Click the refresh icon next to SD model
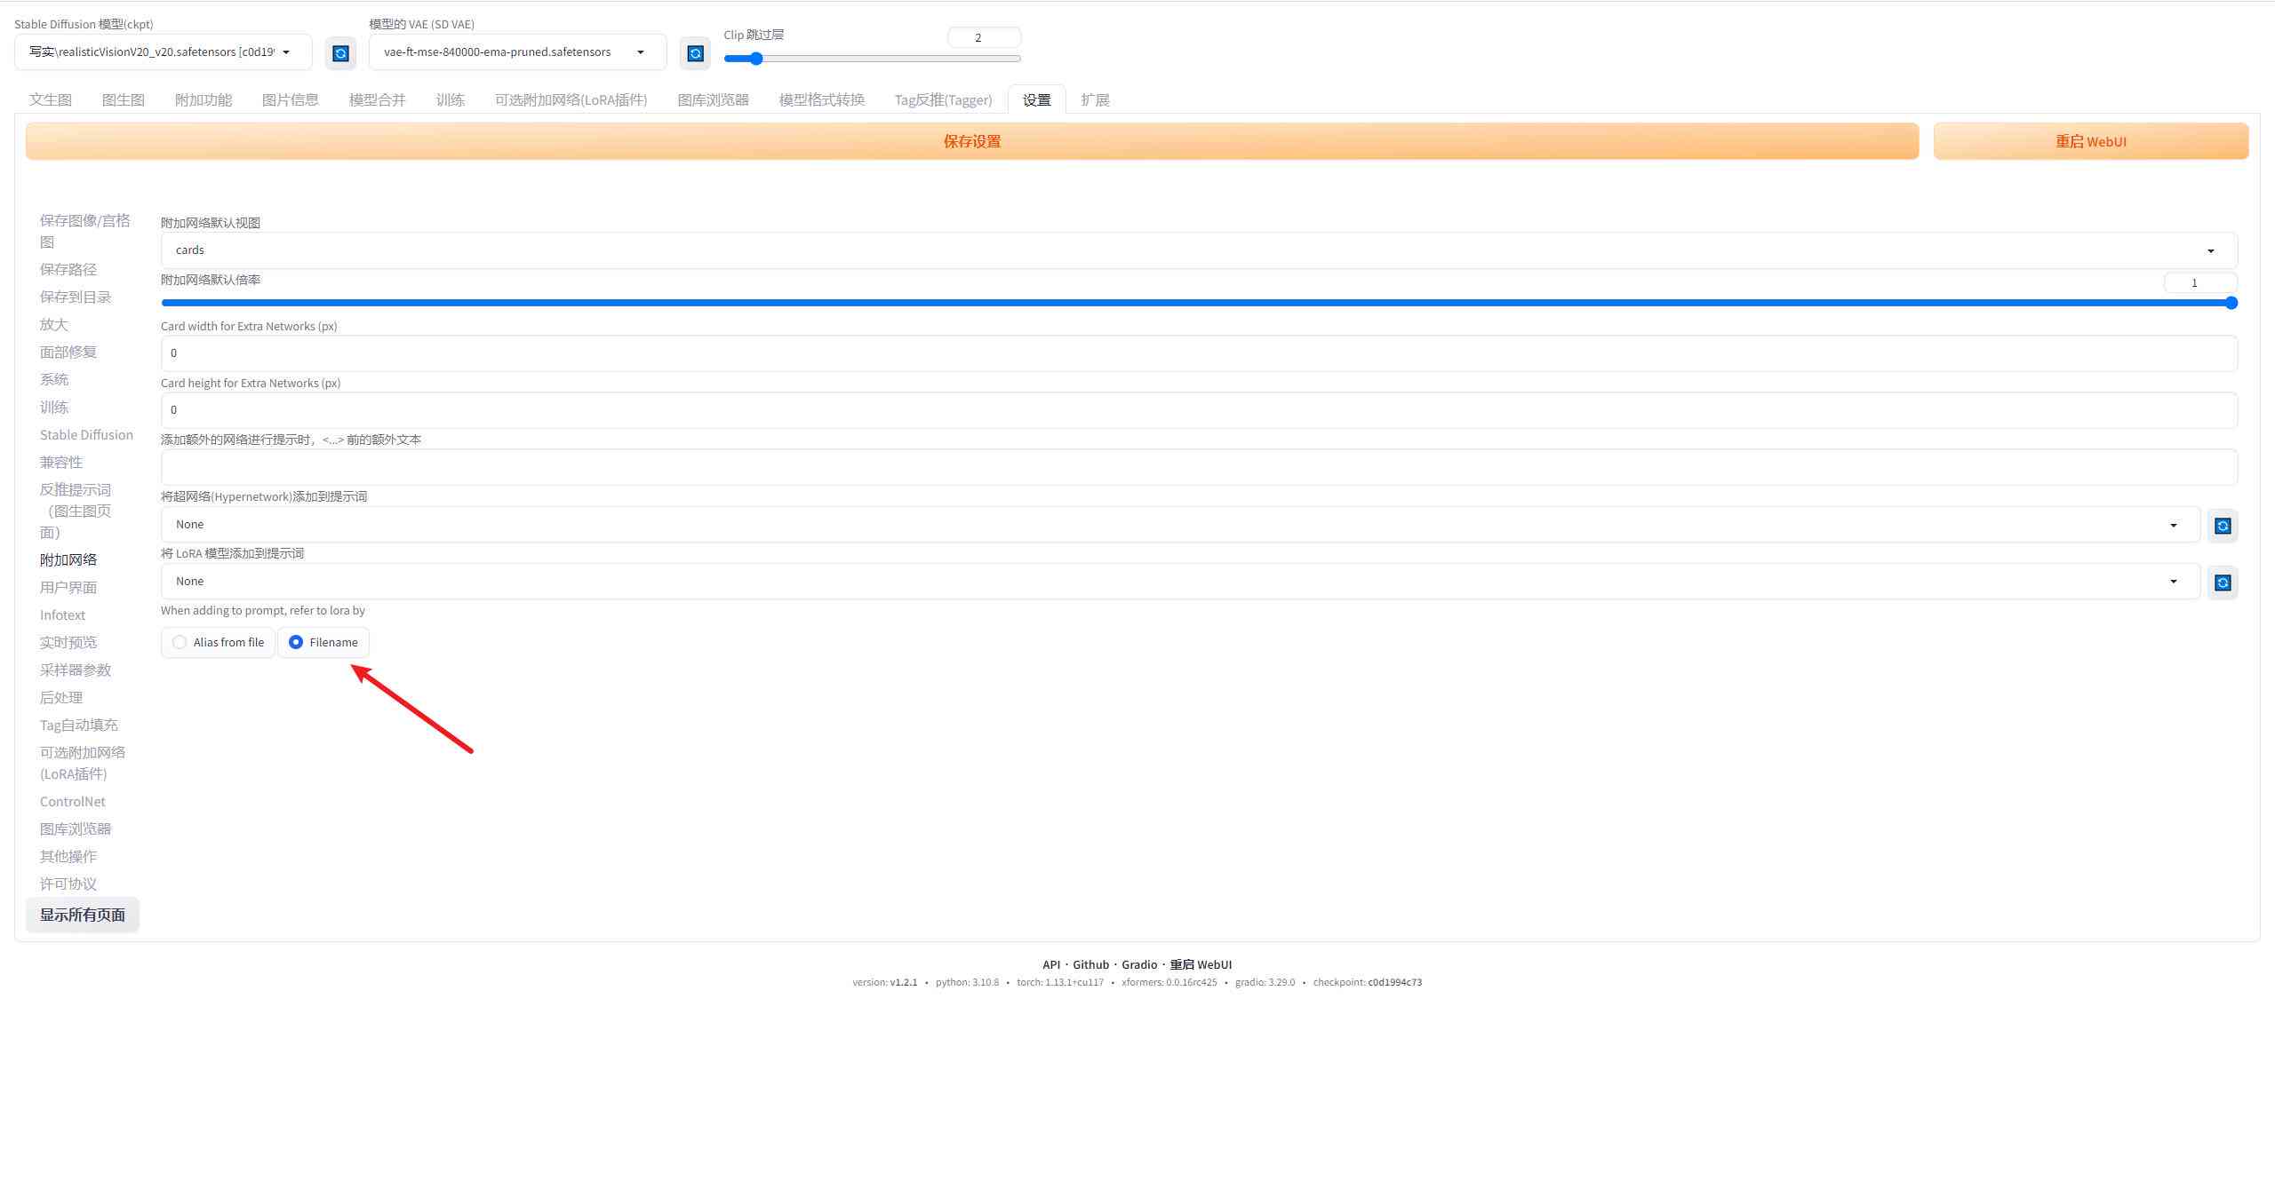Image resolution: width=2275 pixels, height=1181 pixels. [x=339, y=52]
